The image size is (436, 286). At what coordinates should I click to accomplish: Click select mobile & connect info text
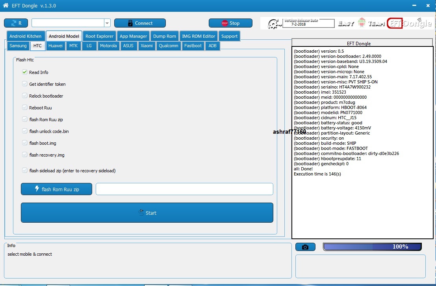click(x=30, y=254)
